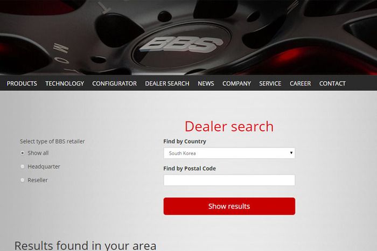Open the Contact page

[x=332, y=83]
